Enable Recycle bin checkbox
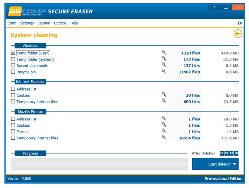 pyautogui.click(x=13, y=72)
